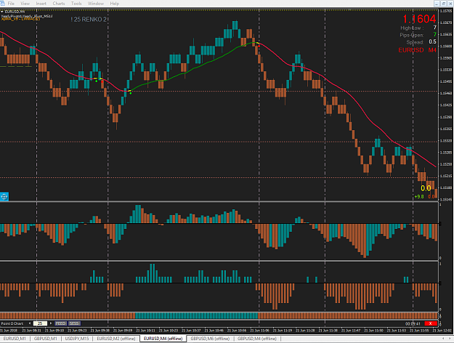Increase Point 0 Chart value with the right arrow
Image resolution: width=454 pixels, height=343 pixels.
point(51,323)
